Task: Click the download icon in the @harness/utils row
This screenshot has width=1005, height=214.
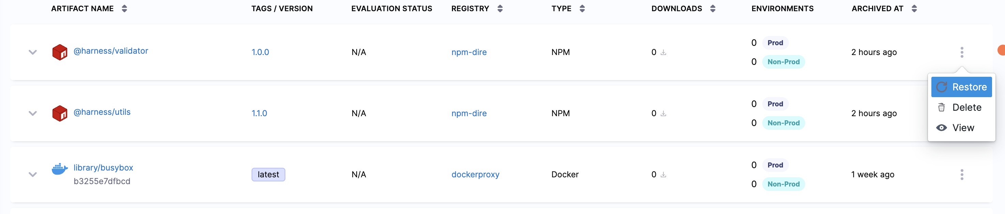Action: tap(663, 113)
